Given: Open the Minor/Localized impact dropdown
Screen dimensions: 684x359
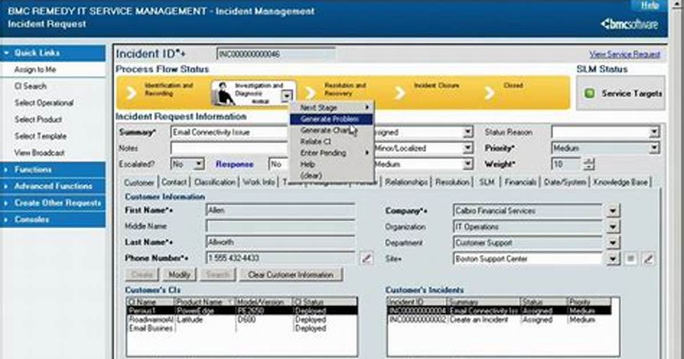Looking at the screenshot, I should (468, 148).
